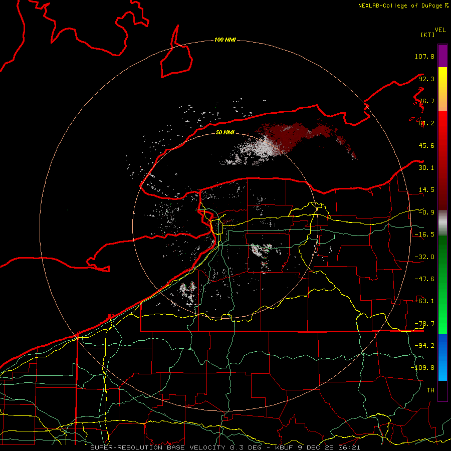Click the 50 NMI range ring label
This screenshot has height=451, width=451.
pos(225,132)
